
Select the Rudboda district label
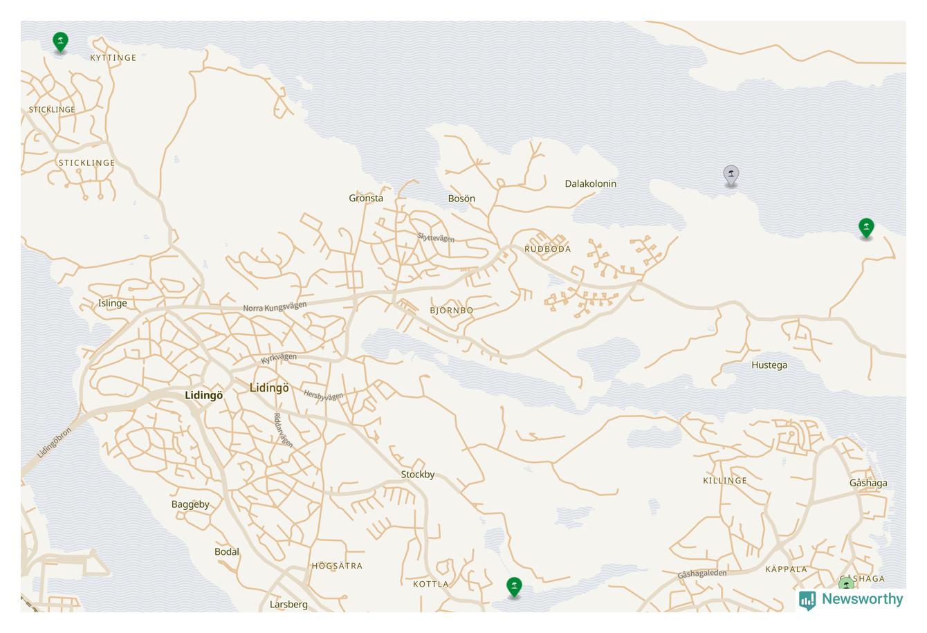click(x=548, y=249)
